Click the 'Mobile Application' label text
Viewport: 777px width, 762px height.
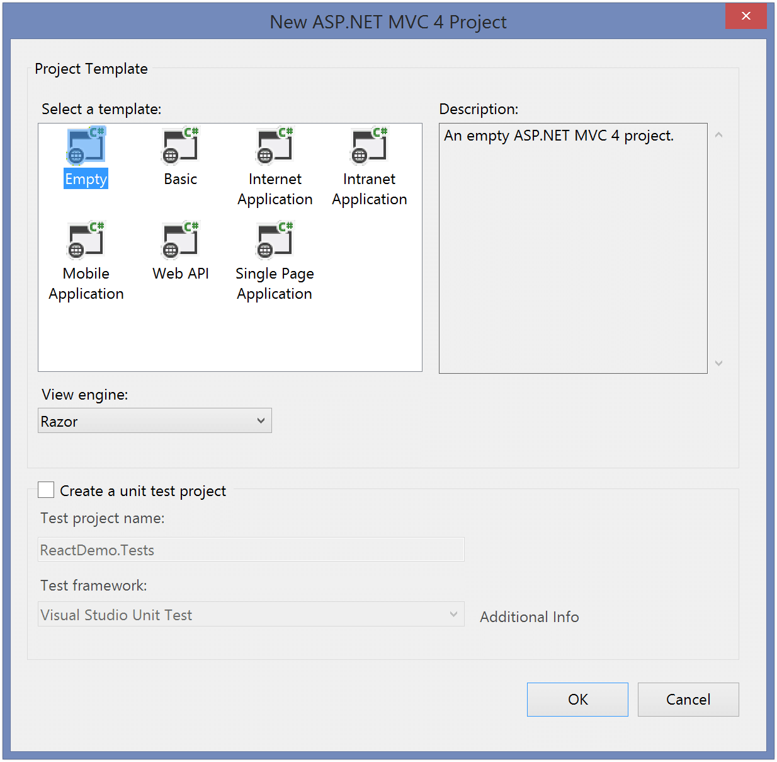click(86, 284)
